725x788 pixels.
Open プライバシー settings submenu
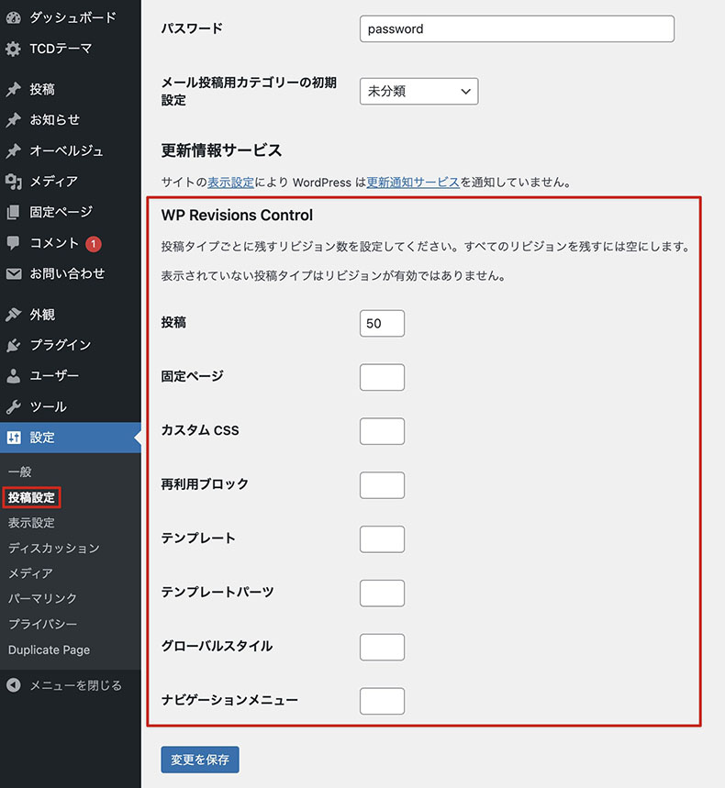tap(43, 624)
